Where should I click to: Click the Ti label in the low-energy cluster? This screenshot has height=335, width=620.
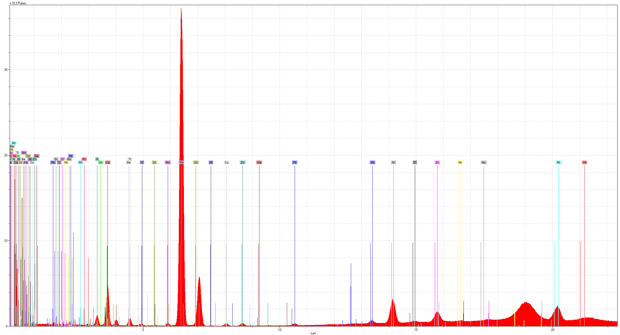click(x=17, y=153)
